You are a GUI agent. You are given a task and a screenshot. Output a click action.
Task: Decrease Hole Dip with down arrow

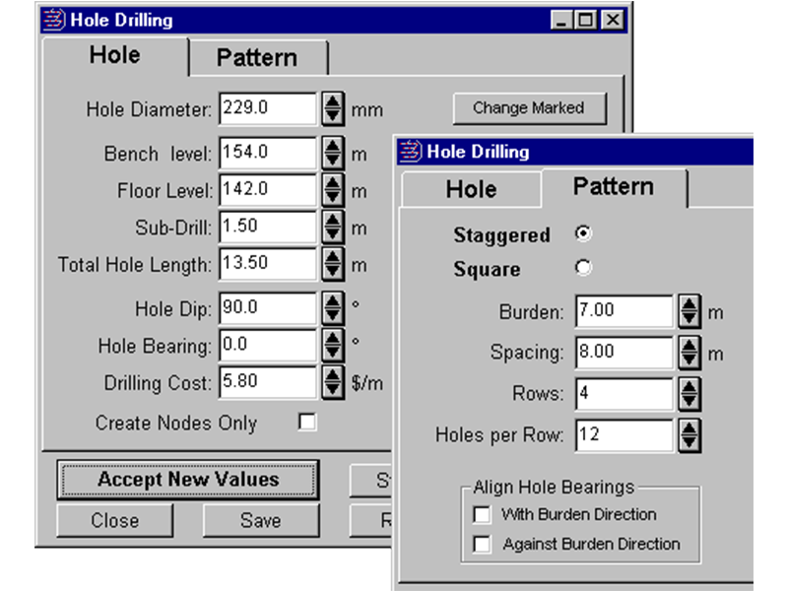tap(333, 315)
